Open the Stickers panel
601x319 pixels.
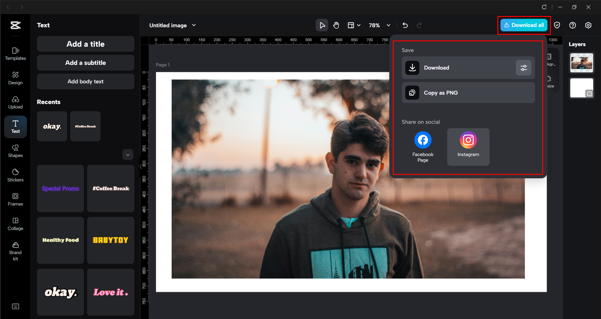tap(15, 175)
